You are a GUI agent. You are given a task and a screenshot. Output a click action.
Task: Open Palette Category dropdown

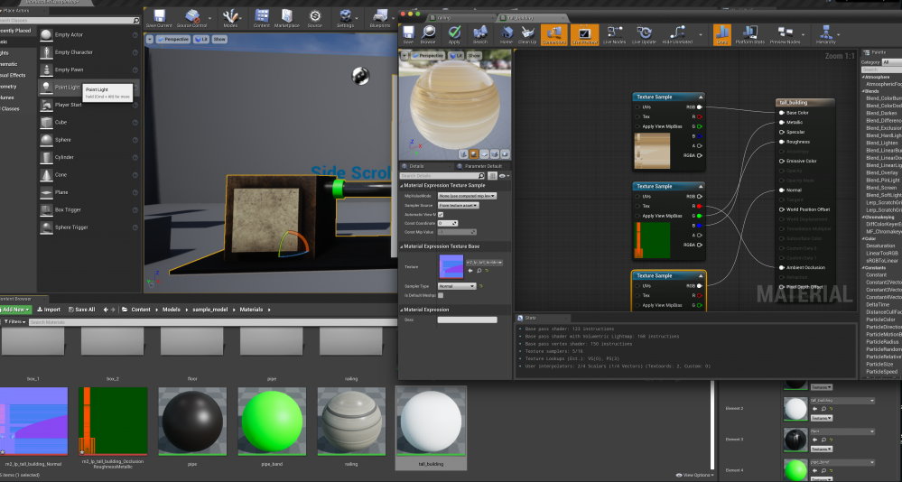tap(892, 62)
